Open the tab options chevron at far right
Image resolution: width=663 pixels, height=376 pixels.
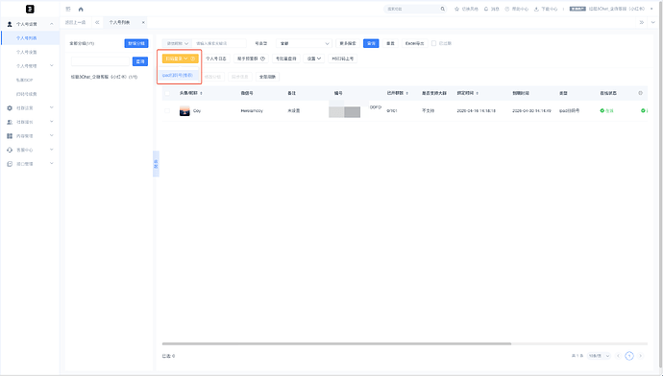[653, 22]
